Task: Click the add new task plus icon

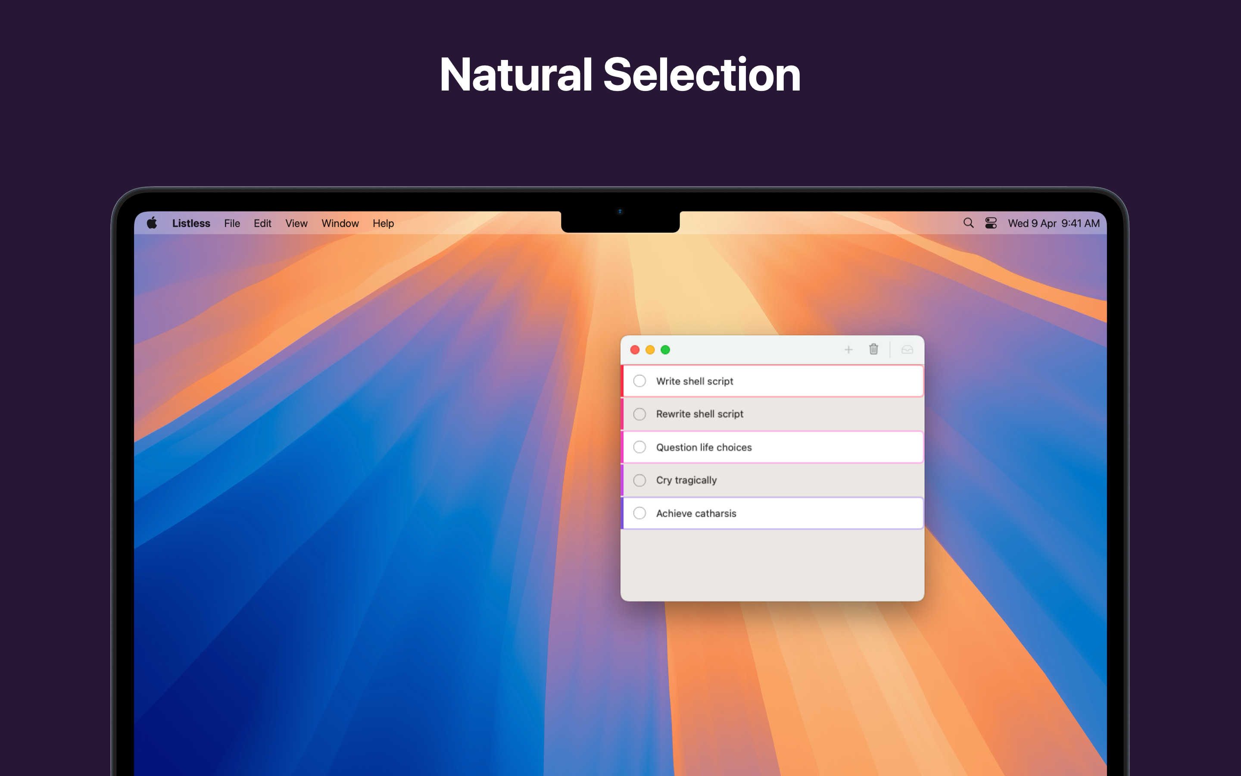Action: coord(848,350)
